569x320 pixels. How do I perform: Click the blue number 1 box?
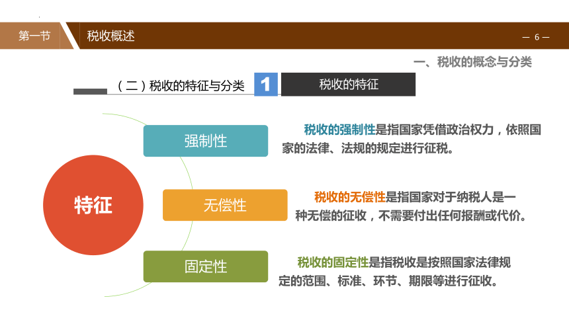point(265,84)
